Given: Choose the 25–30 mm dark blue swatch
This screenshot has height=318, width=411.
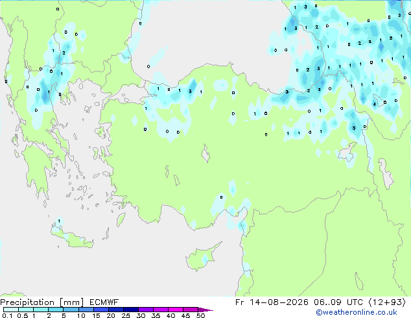Looking at the screenshot, I should (131, 310).
